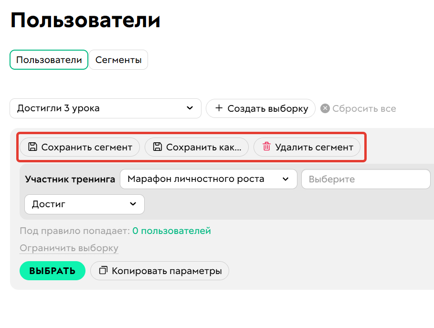
Task: Switch to the 'Сегменты' tab
Action: tap(118, 60)
